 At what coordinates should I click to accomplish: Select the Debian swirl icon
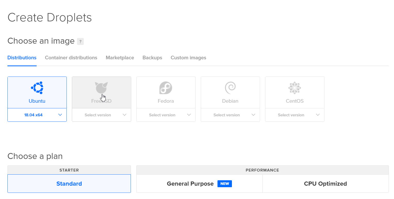230,88
